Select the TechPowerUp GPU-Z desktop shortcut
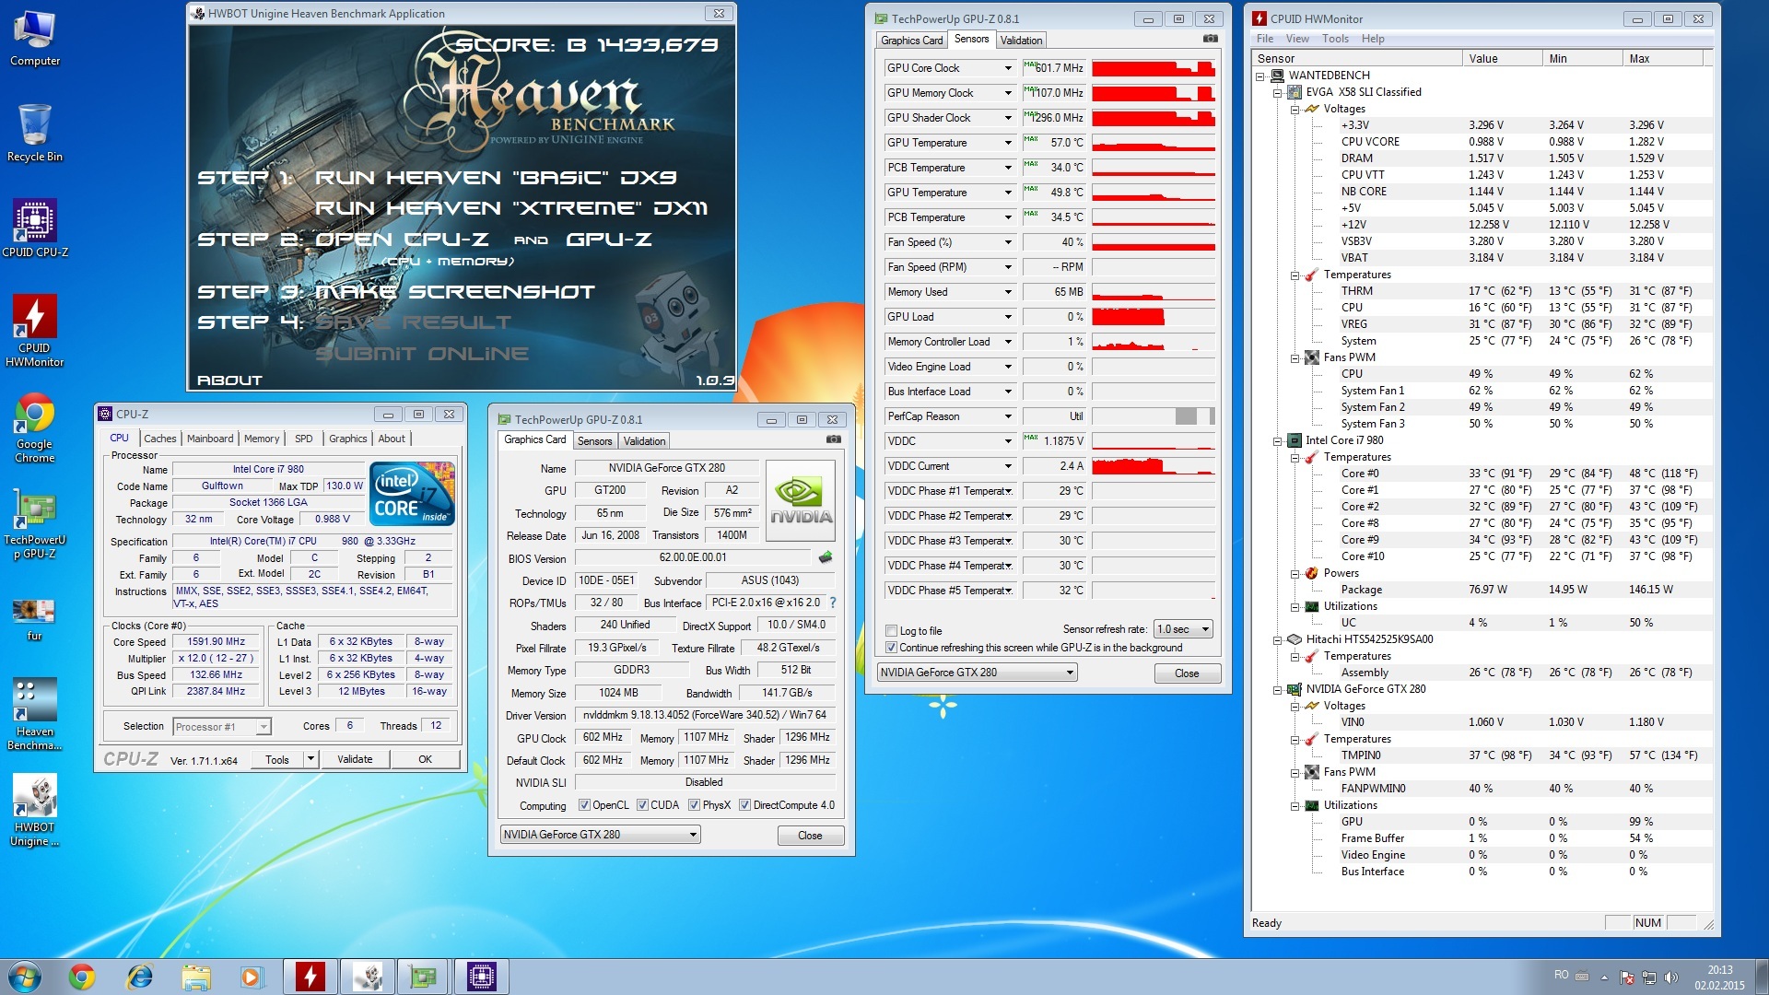This screenshot has height=995, width=1769. 35,524
